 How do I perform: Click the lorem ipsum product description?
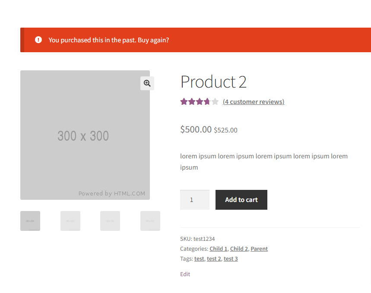(264, 162)
